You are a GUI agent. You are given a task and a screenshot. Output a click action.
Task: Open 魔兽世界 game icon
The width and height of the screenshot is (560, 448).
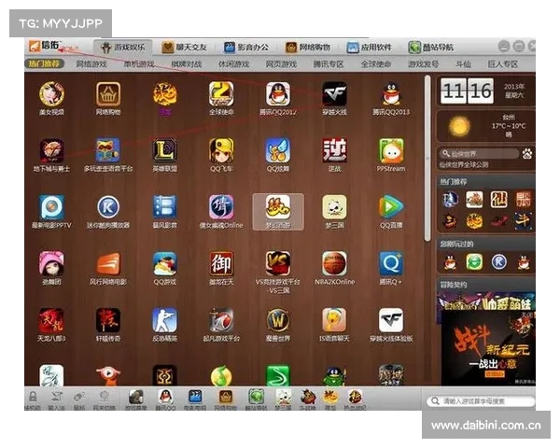point(278,320)
